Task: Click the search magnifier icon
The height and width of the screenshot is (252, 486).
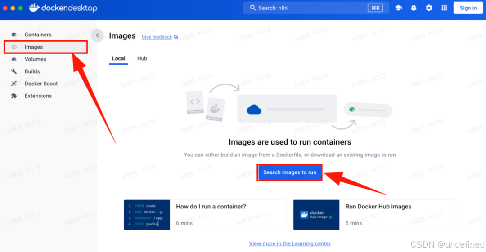Action: [x=253, y=8]
